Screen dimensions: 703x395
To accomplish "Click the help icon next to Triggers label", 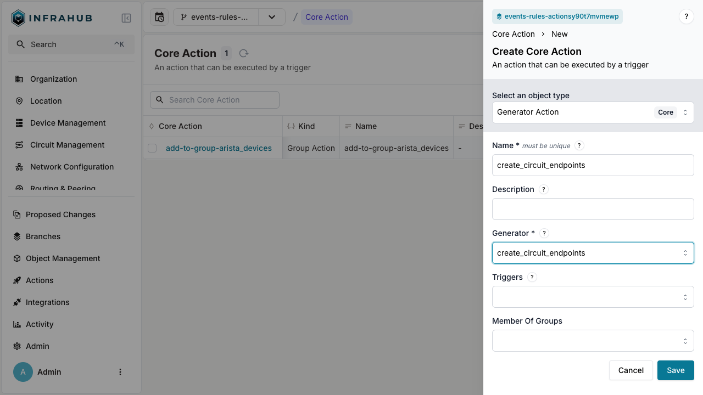I will coord(532,277).
